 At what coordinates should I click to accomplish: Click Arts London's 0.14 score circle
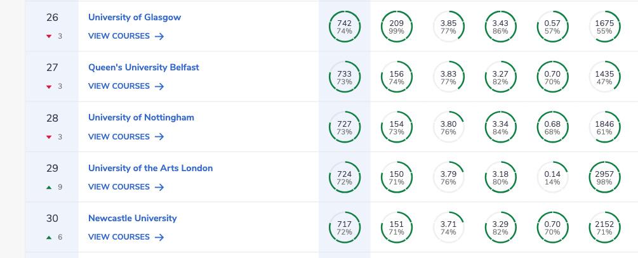pos(552,177)
